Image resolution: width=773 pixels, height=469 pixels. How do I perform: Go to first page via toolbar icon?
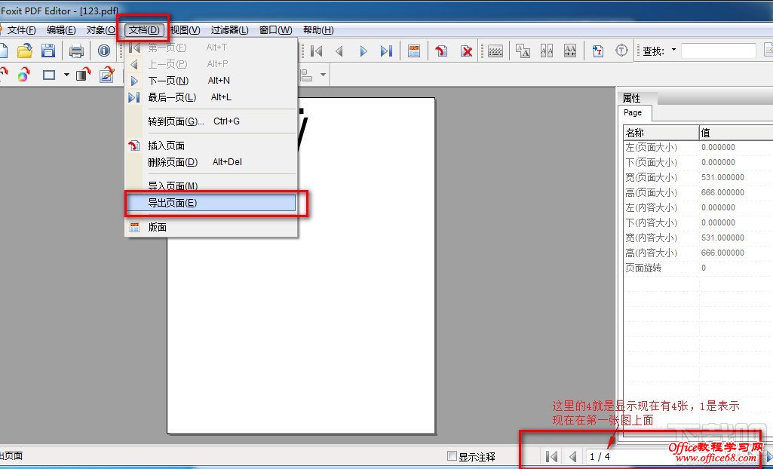(317, 51)
